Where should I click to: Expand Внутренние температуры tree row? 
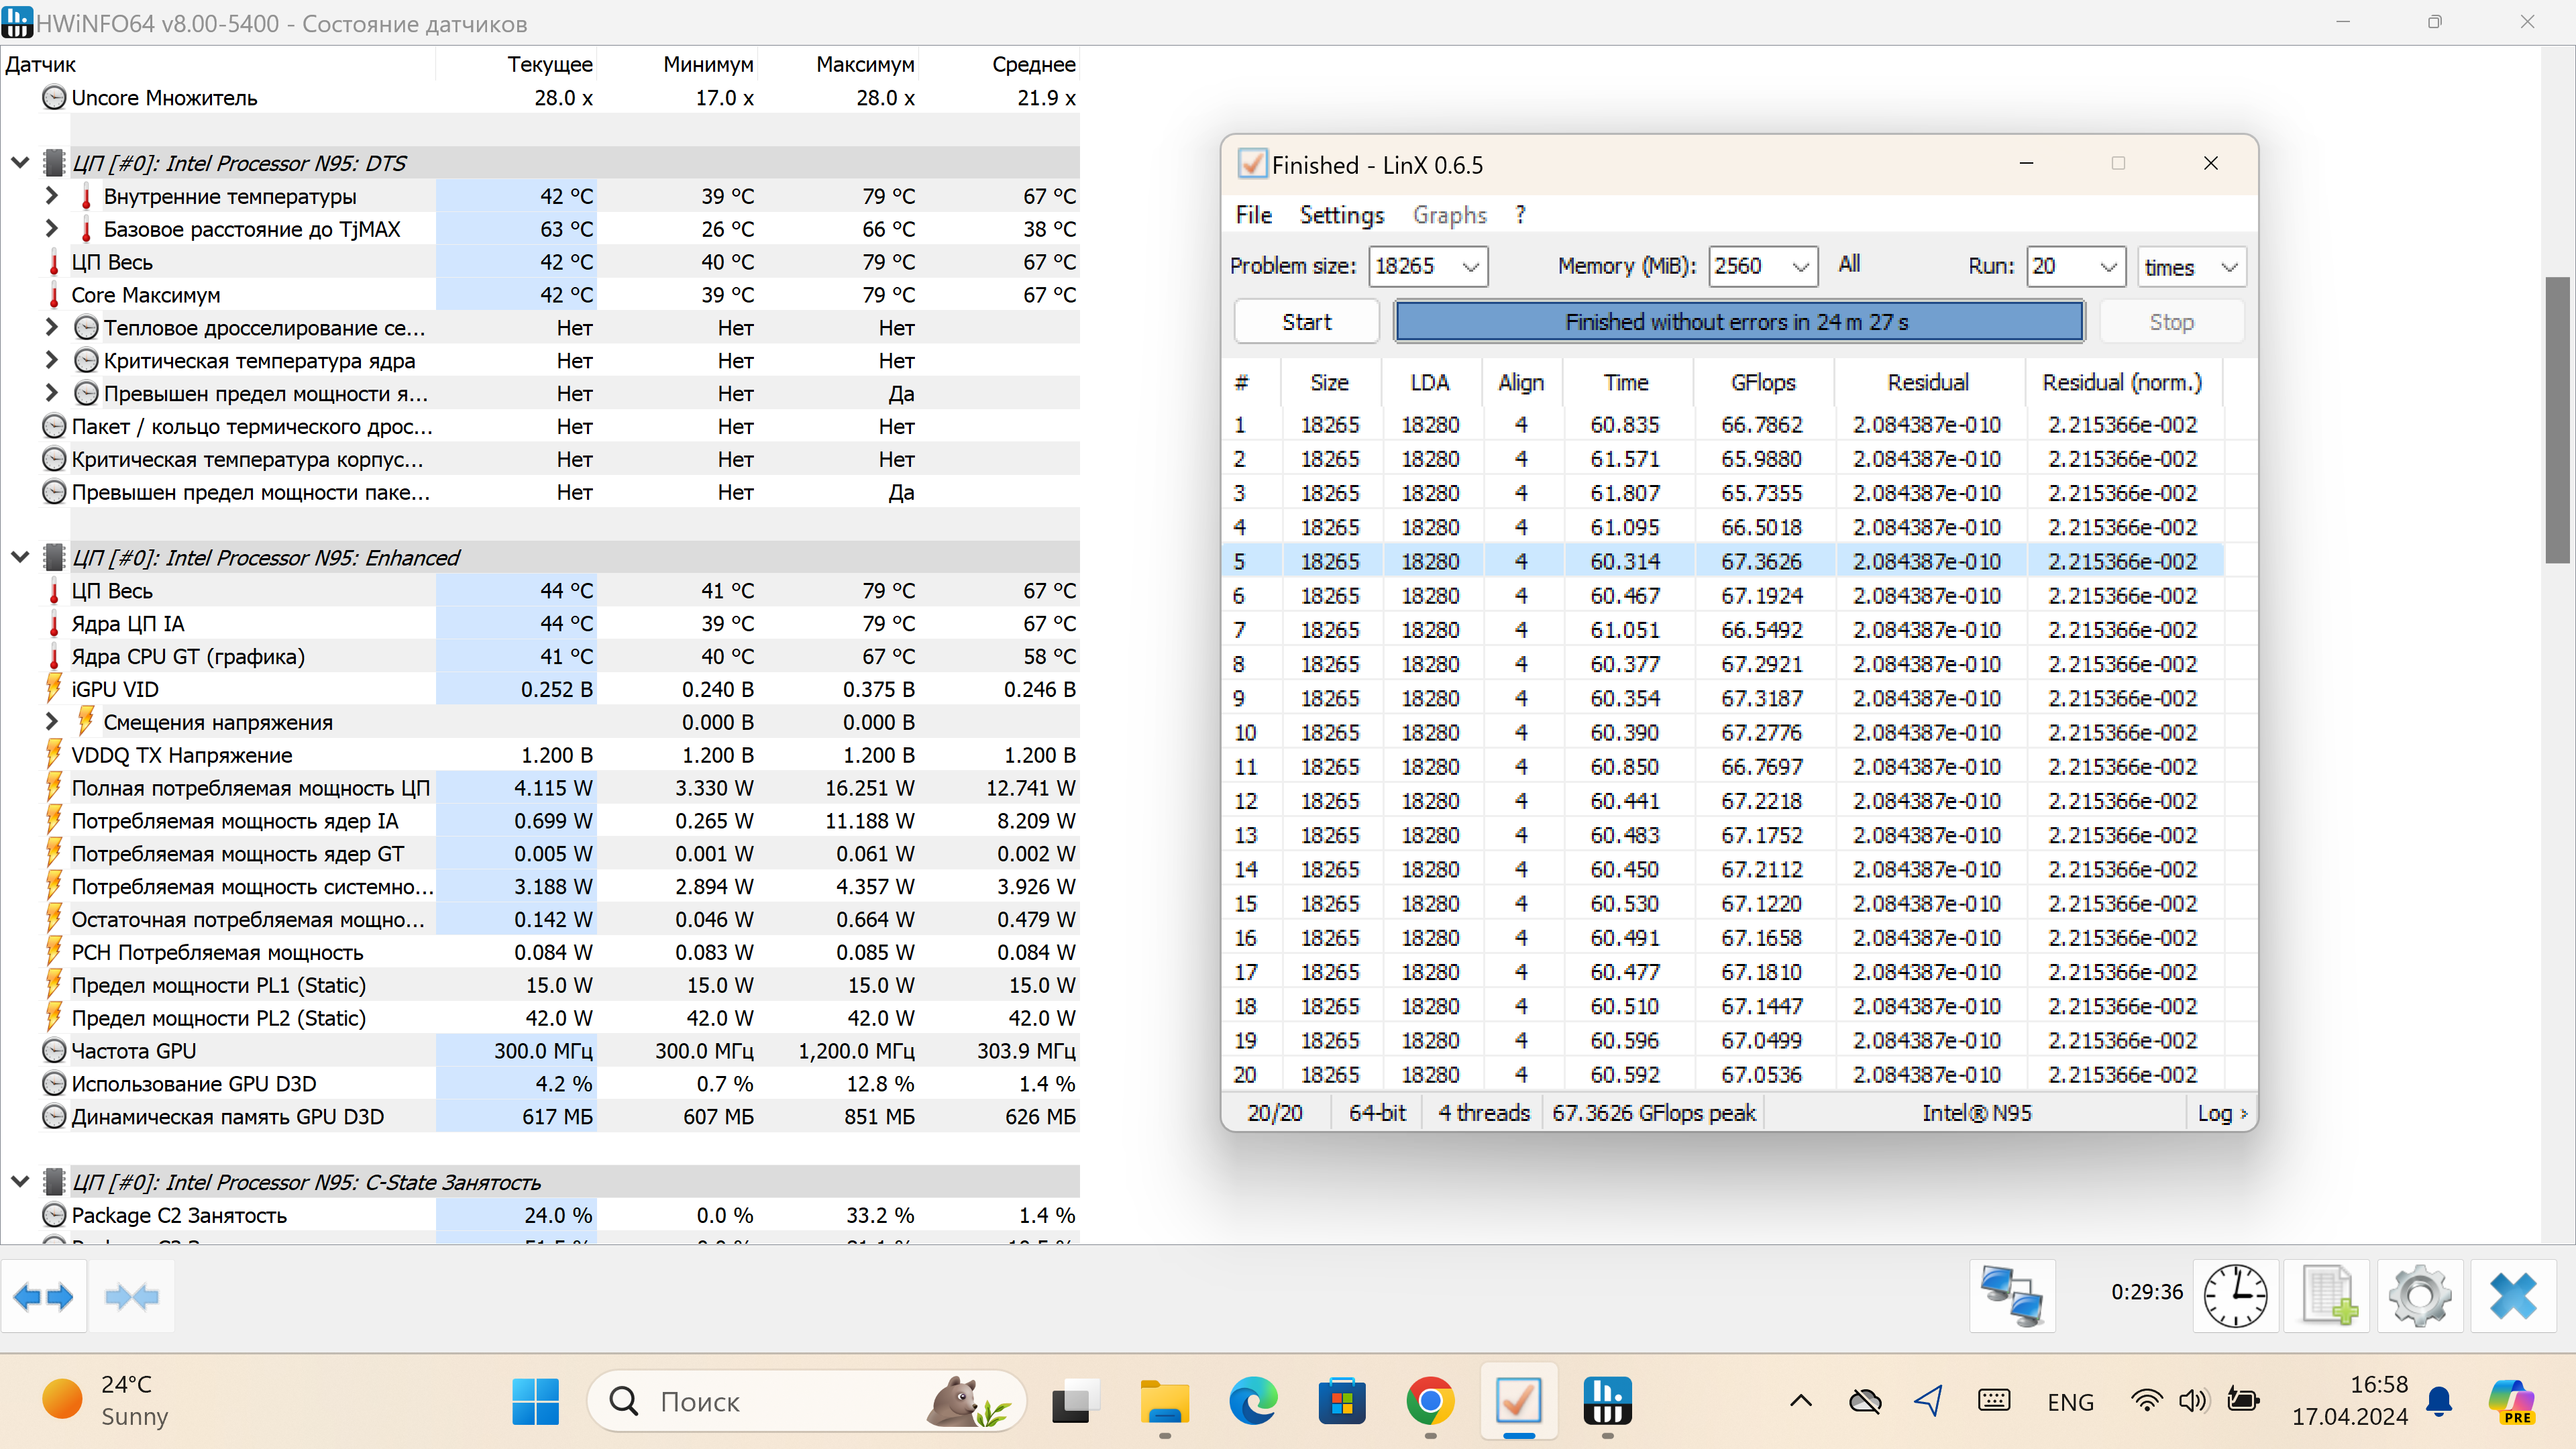[x=52, y=196]
